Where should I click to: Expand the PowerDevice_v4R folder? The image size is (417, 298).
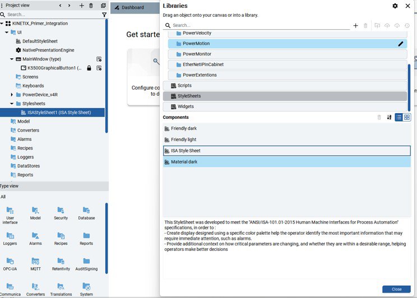point(12,95)
